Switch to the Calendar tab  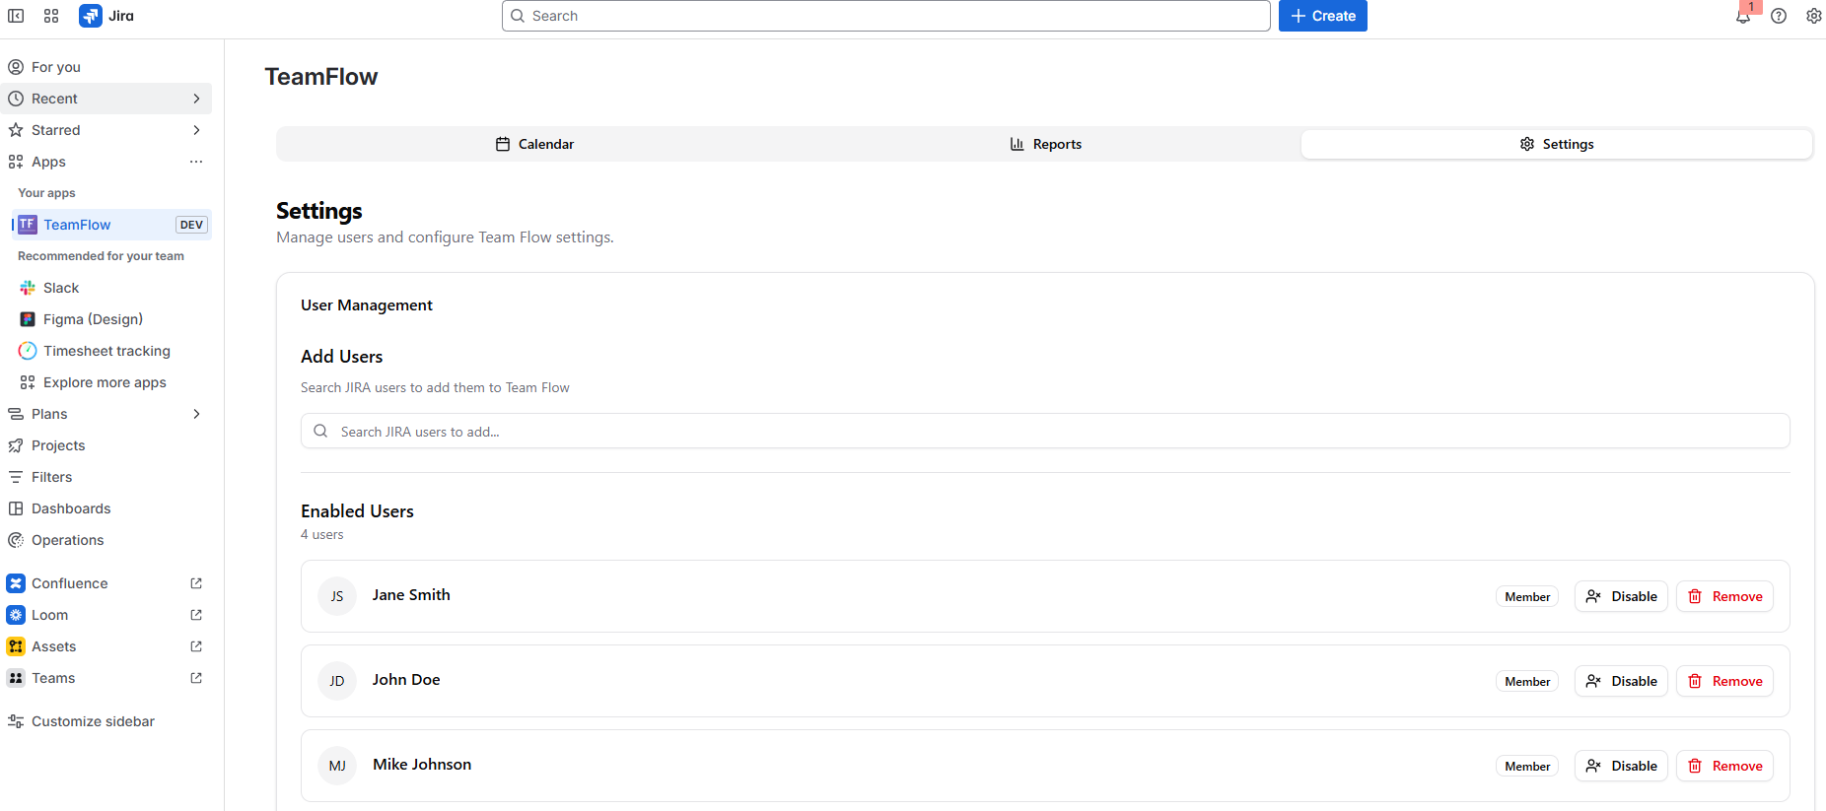534,144
